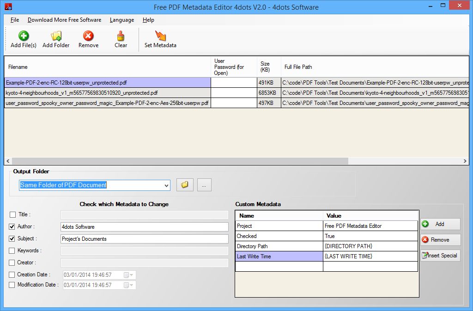This screenshot has width=473, height=311.
Task: Select the Remove icon in the toolbar
Action: [x=88, y=36]
